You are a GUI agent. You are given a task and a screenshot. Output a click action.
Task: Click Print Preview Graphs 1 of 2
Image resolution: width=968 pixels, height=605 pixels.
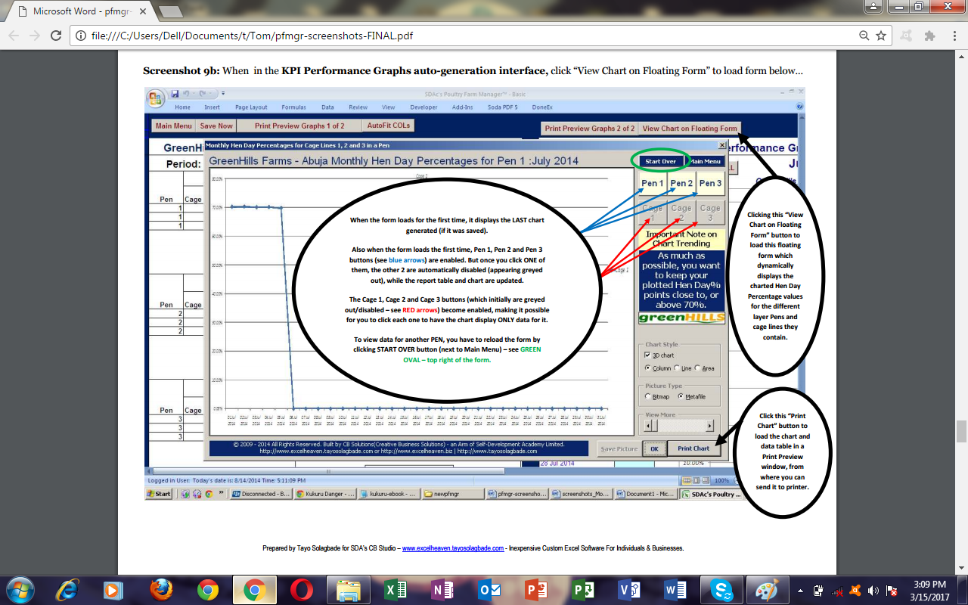pos(299,126)
